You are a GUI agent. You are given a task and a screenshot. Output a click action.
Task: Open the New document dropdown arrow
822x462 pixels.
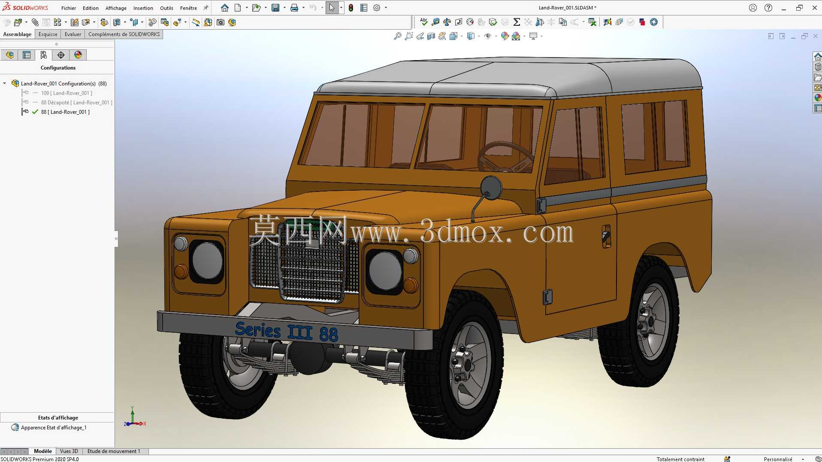[x=247, y=8]
